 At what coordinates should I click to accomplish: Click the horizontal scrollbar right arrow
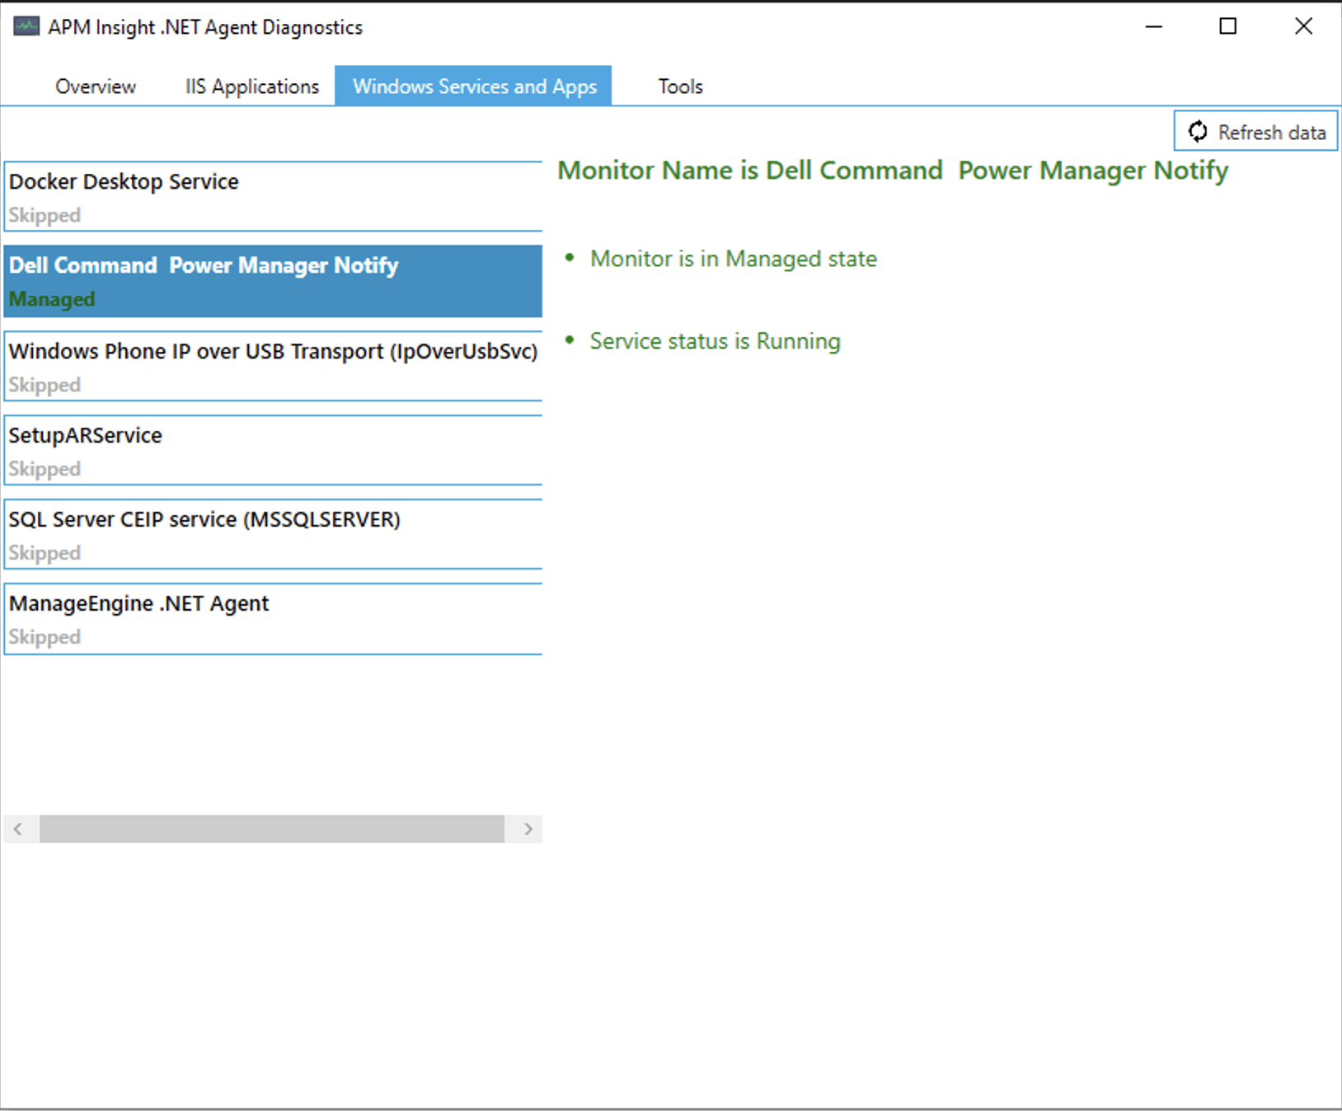[x=528, y=829]
